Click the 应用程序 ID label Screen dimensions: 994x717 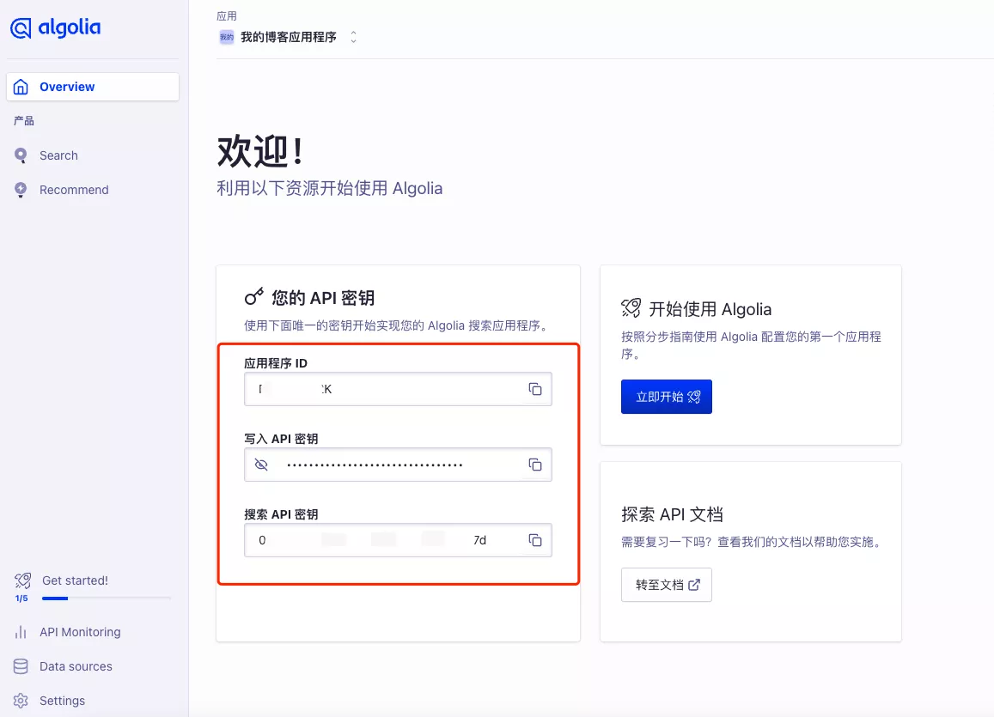[x=276, y=363]
